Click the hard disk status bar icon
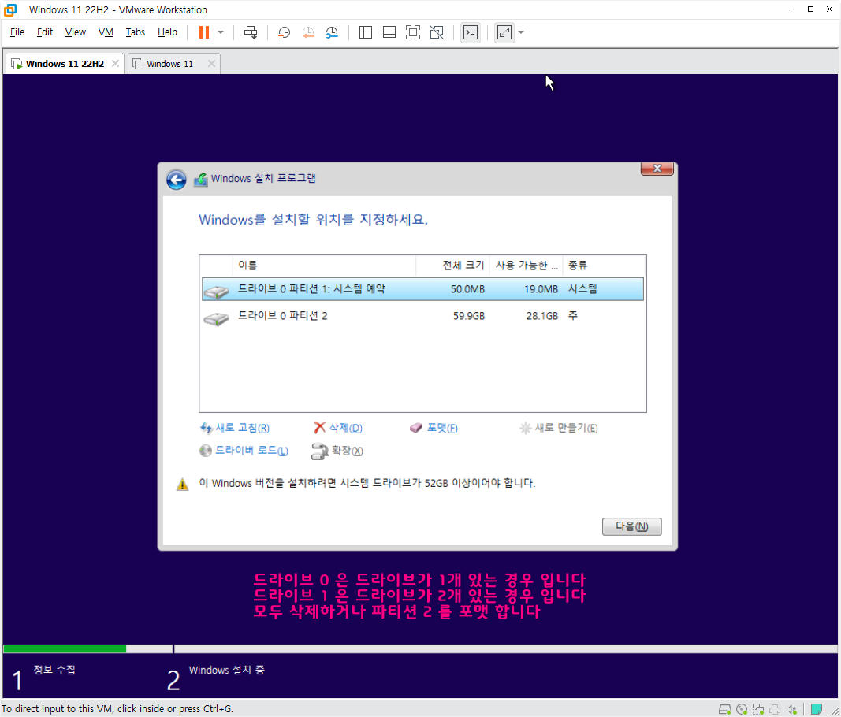The width and height of the screenshot is (841, 717). (725, 709)
